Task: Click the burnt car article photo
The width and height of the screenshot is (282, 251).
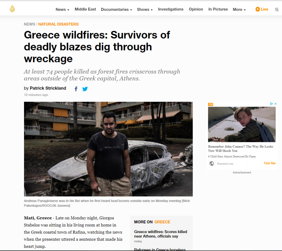Action: (108, 149)
